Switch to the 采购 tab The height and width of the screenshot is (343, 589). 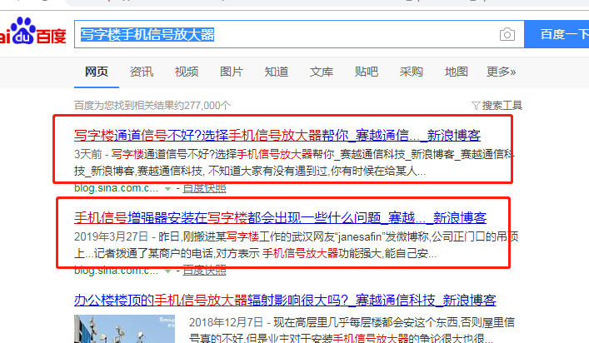(x=412, y=72)
